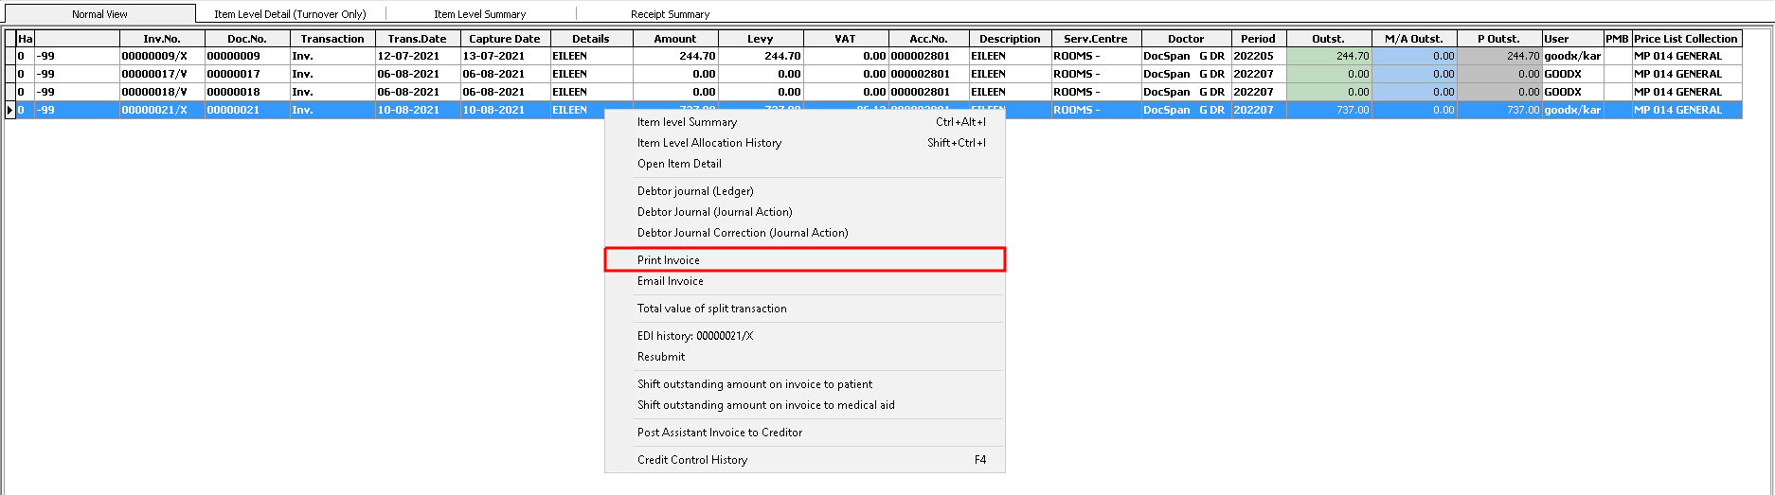Click Total value of split transaction

(x=711, y=309)
